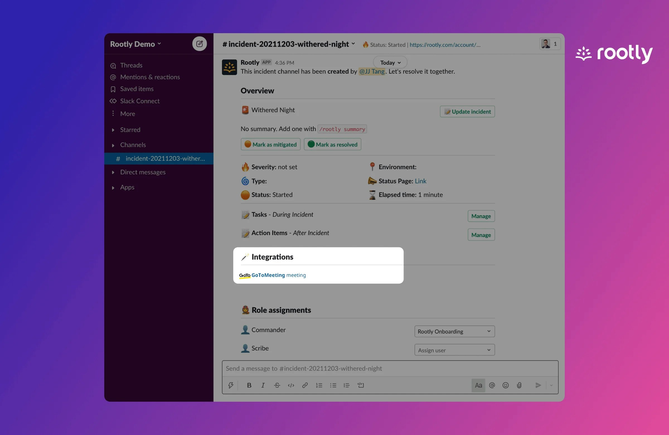The height and width of the screenshot is (435, 669).
Task: Click the send message arrow
Action: pyautogui.click(x=538, y=385)
